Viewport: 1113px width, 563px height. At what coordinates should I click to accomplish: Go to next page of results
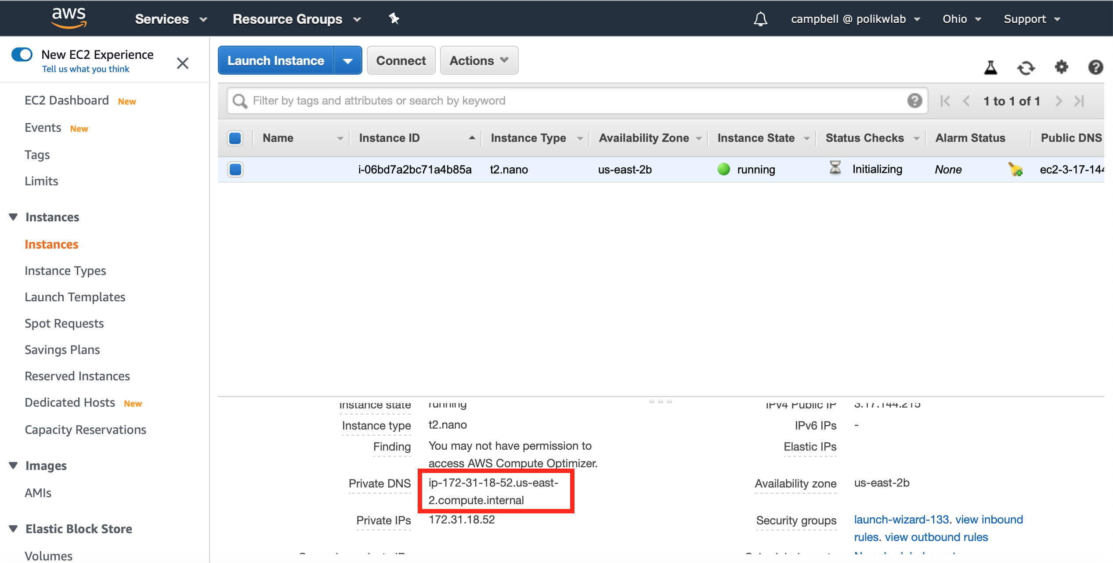[1059, 101]
